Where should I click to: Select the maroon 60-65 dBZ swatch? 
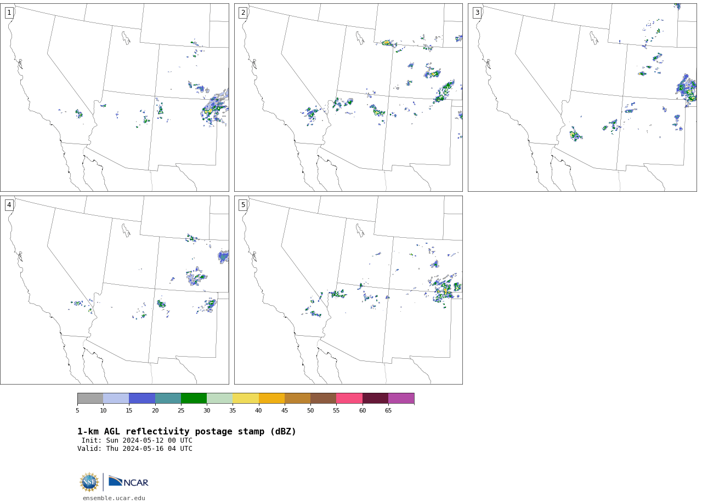coord(375,398)
